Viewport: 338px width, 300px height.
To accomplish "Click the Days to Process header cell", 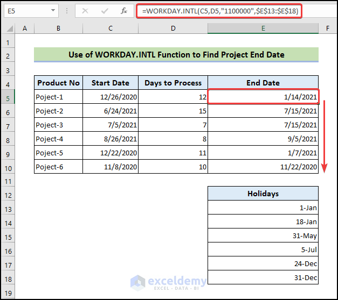I will click(x=173, y=83).
